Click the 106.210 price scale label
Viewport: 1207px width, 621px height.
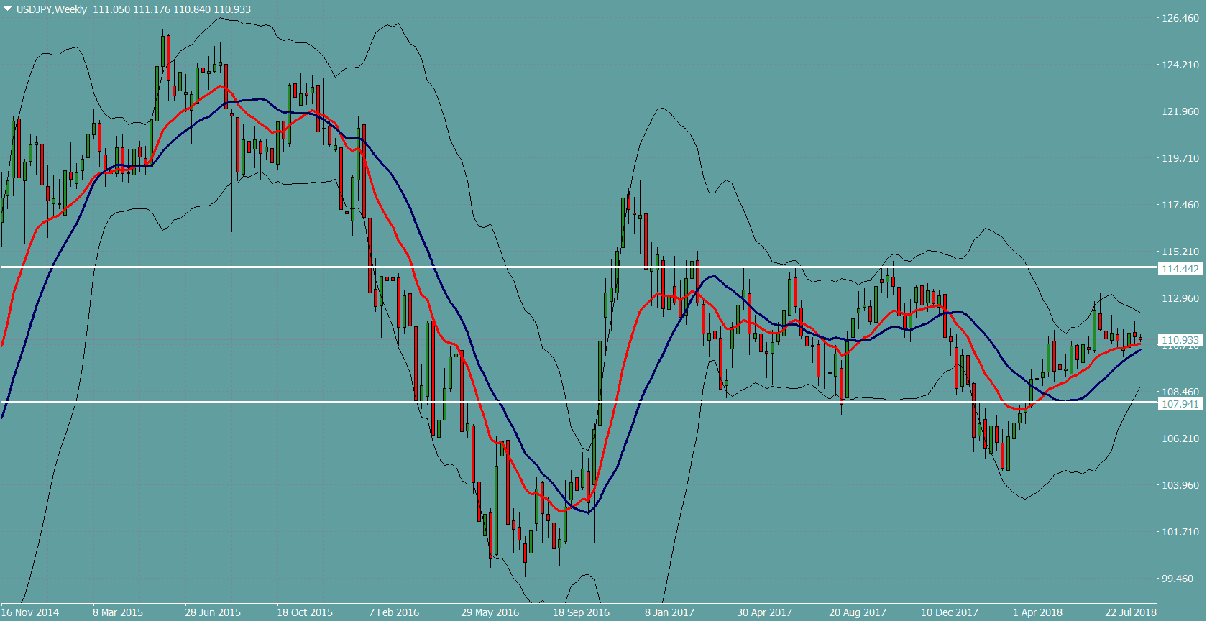point(1180,438)
